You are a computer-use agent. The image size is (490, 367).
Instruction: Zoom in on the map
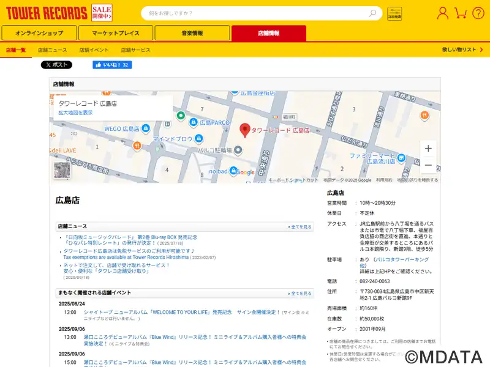(428, 149)
